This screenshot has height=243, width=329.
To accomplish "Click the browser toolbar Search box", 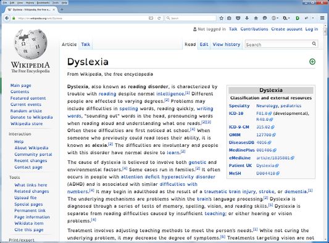I will pyautogui.click(x=191, y=19).
